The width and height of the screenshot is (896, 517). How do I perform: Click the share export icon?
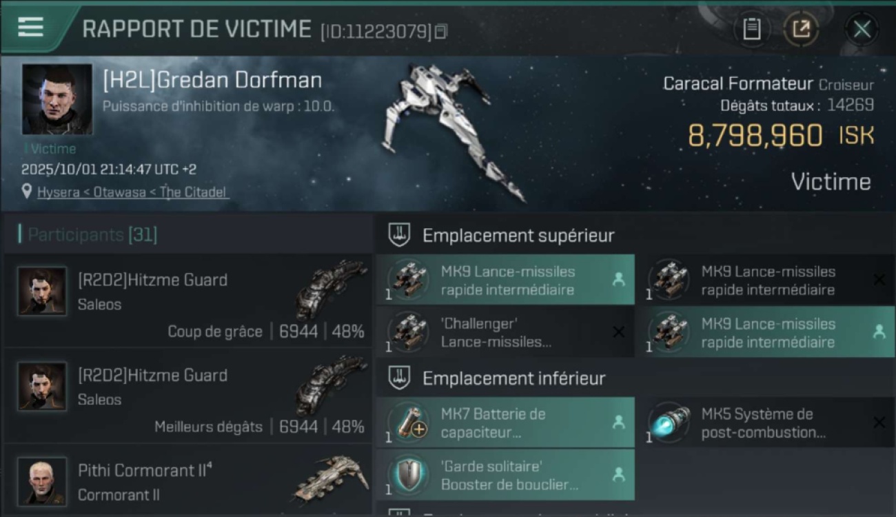801,29
